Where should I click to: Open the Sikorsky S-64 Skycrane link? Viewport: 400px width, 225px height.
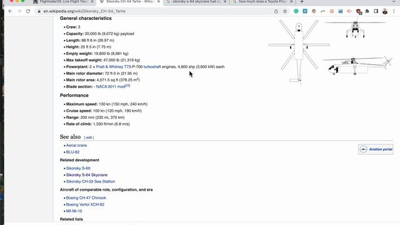coord(87,175)
